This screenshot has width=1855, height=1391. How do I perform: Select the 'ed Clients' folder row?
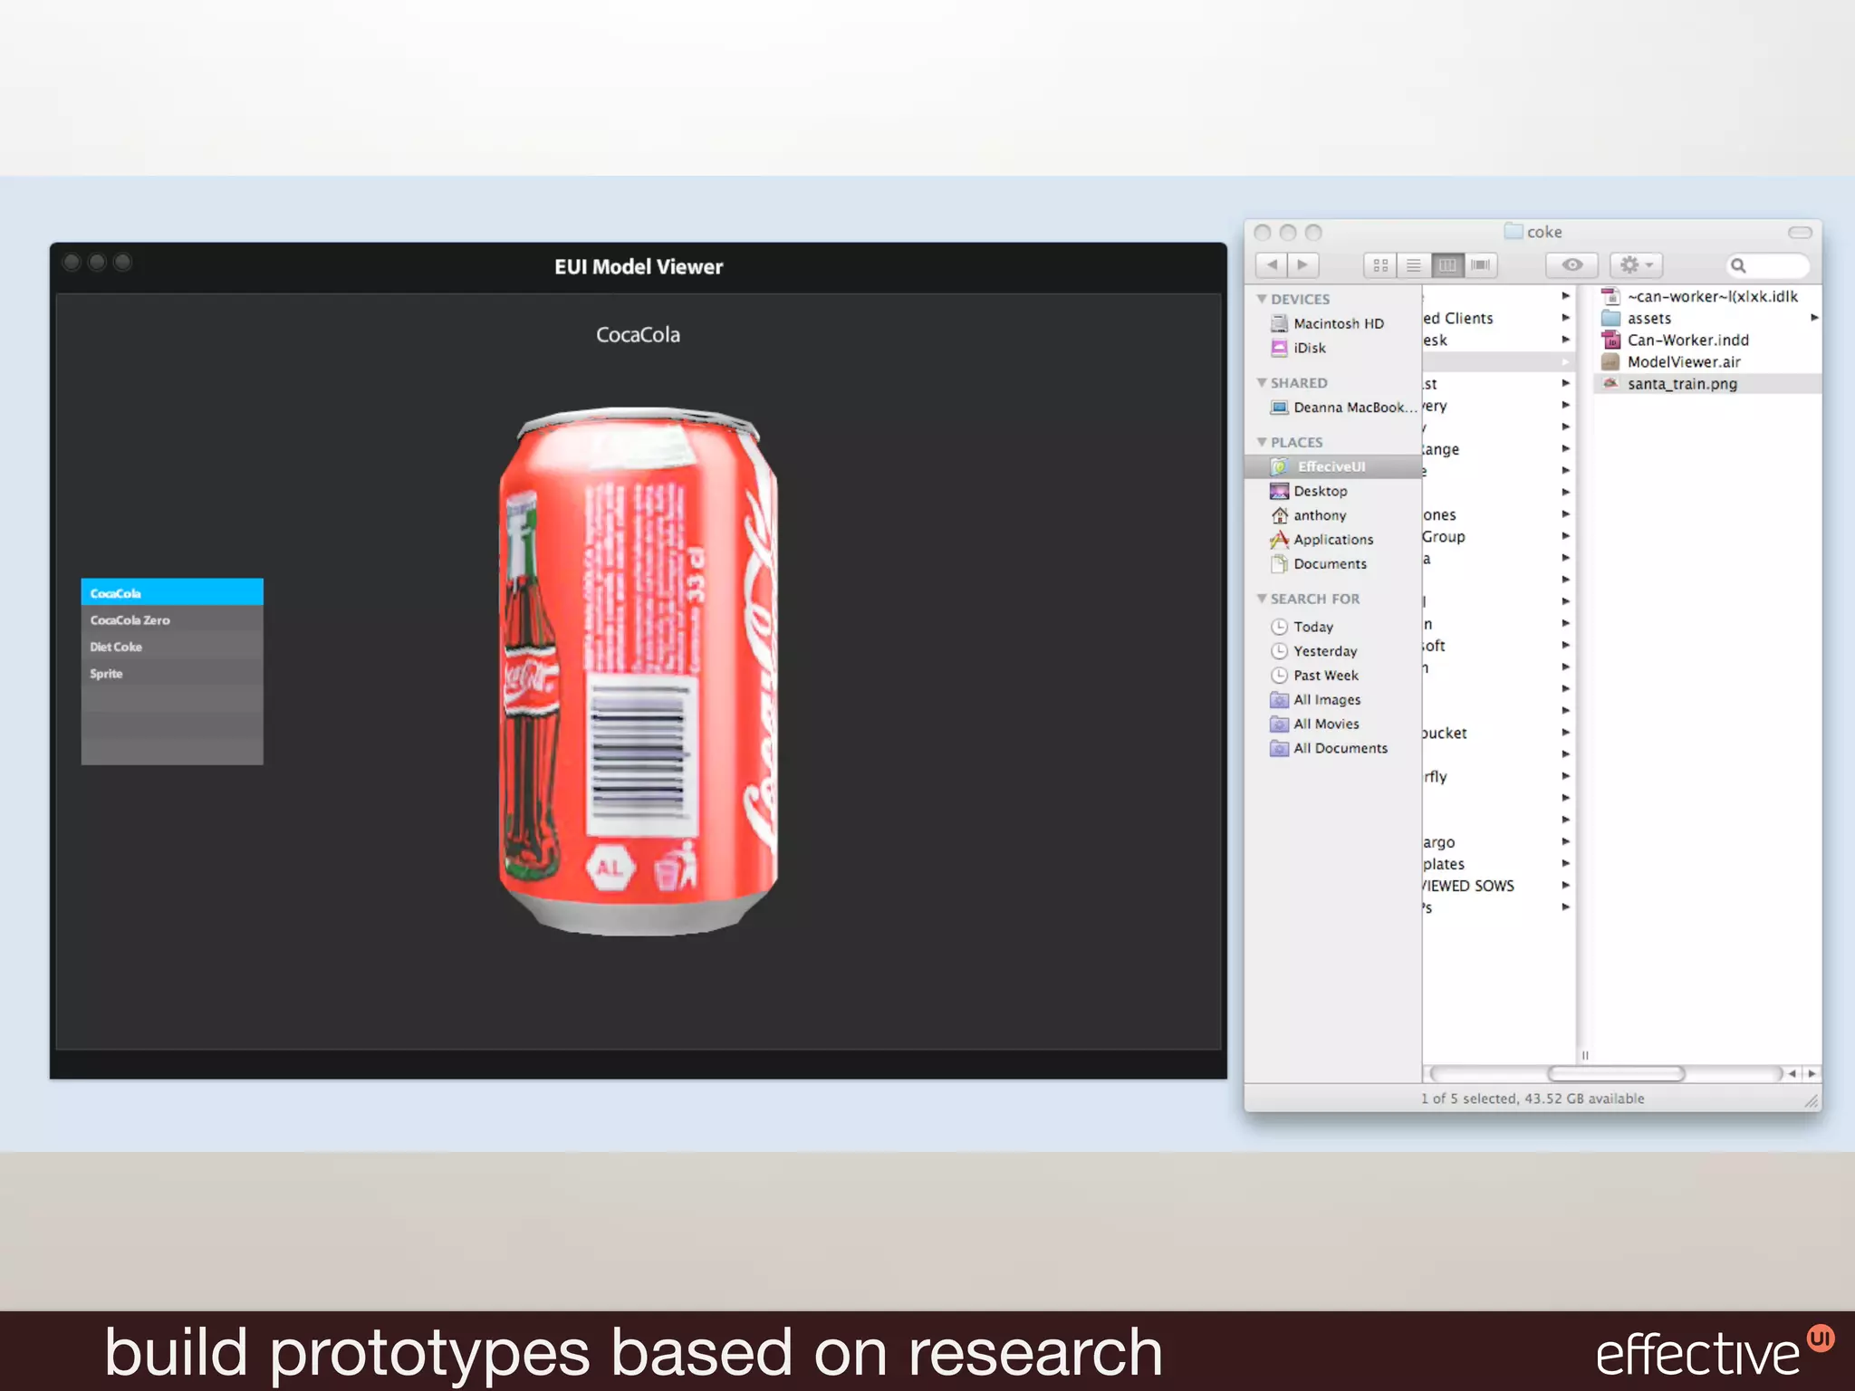(1499, 319)
